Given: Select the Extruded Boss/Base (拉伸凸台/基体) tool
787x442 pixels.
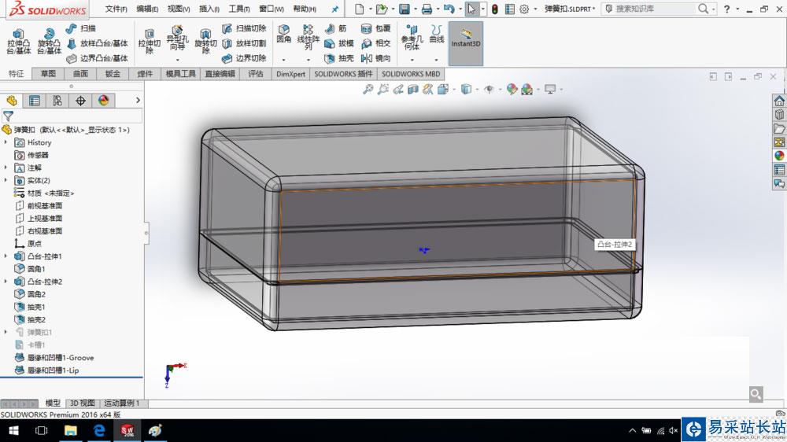Looking at the screenshot, I should 19,41.
